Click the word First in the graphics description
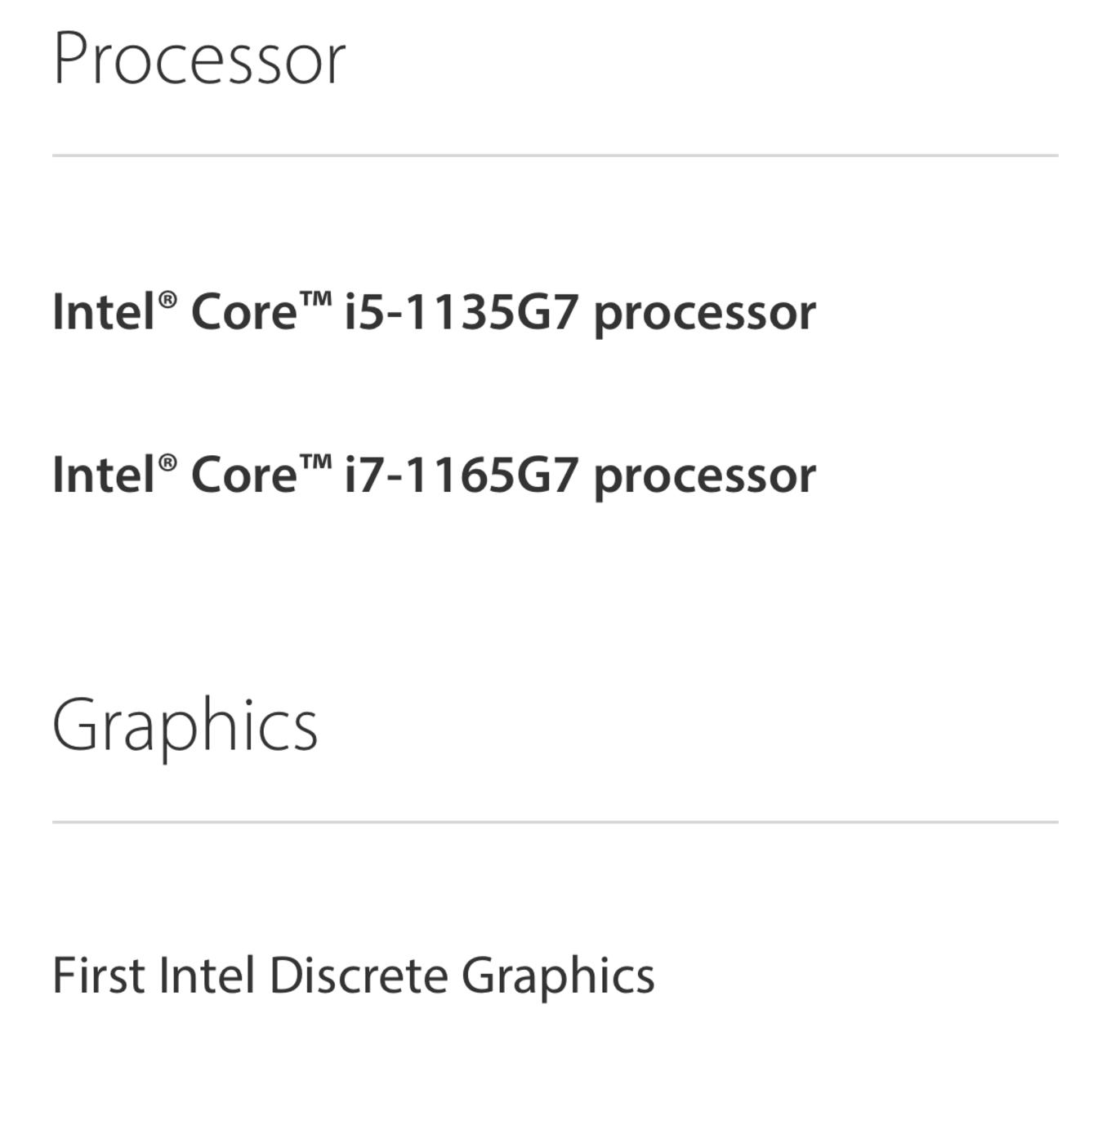 coord(99,976)
